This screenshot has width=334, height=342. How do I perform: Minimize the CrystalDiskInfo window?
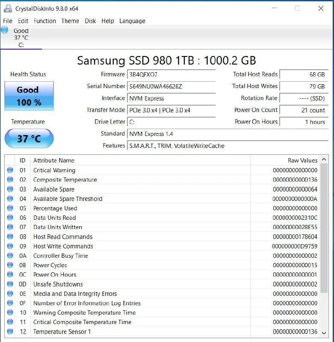(275, 8)
